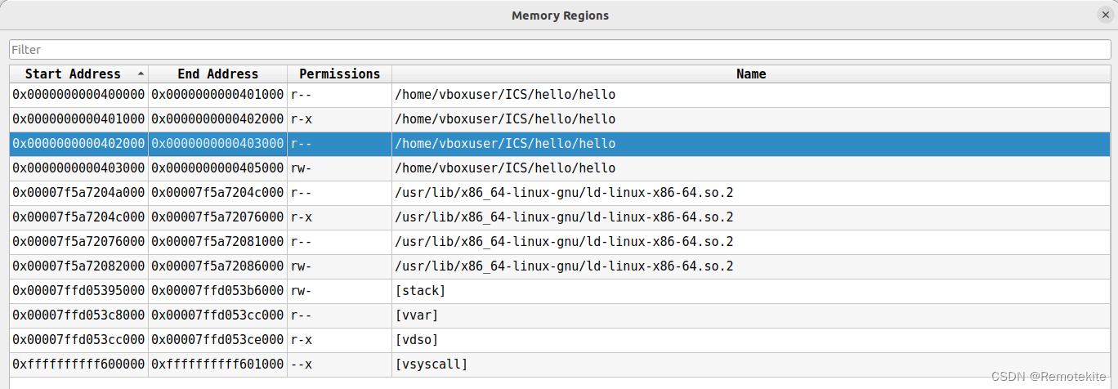Viewport: 1118px width, 389px height.
Task: Select start address 0x00007f5a7204a000
Action: tap(78, 193)
